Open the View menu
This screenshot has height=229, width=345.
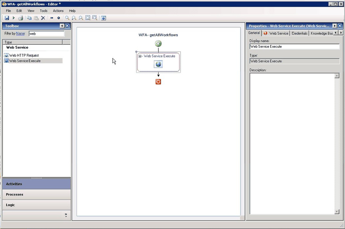[x=31, y=11]
